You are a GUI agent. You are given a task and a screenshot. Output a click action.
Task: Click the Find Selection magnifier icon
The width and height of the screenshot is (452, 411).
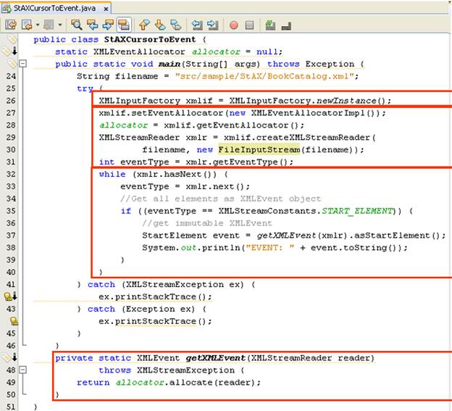[76, 25]
